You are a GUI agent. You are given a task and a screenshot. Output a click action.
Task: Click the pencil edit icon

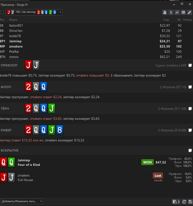[x=189, y=12]
